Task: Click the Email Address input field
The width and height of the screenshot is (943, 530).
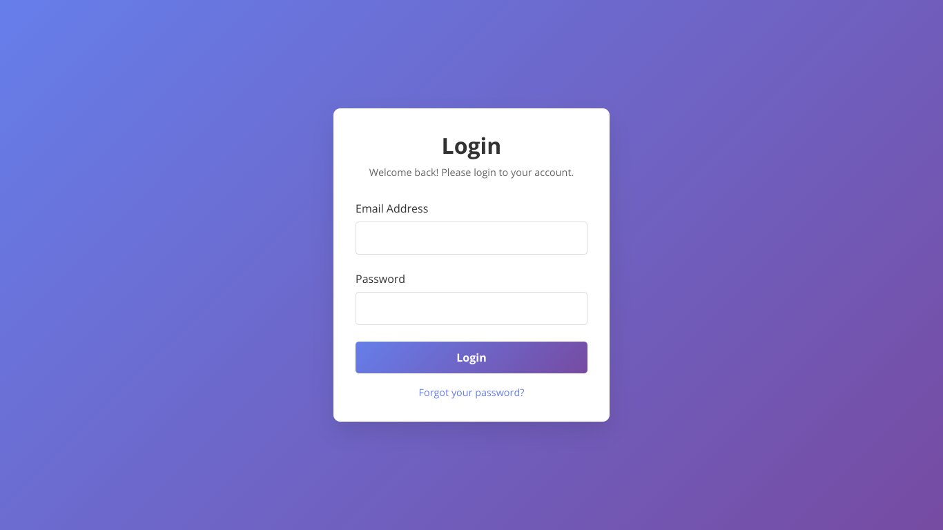Action: coord(471,238)
